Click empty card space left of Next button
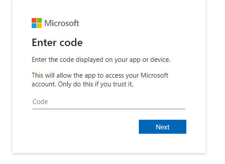This screenshot has width=225, height=164. [85, 127]
